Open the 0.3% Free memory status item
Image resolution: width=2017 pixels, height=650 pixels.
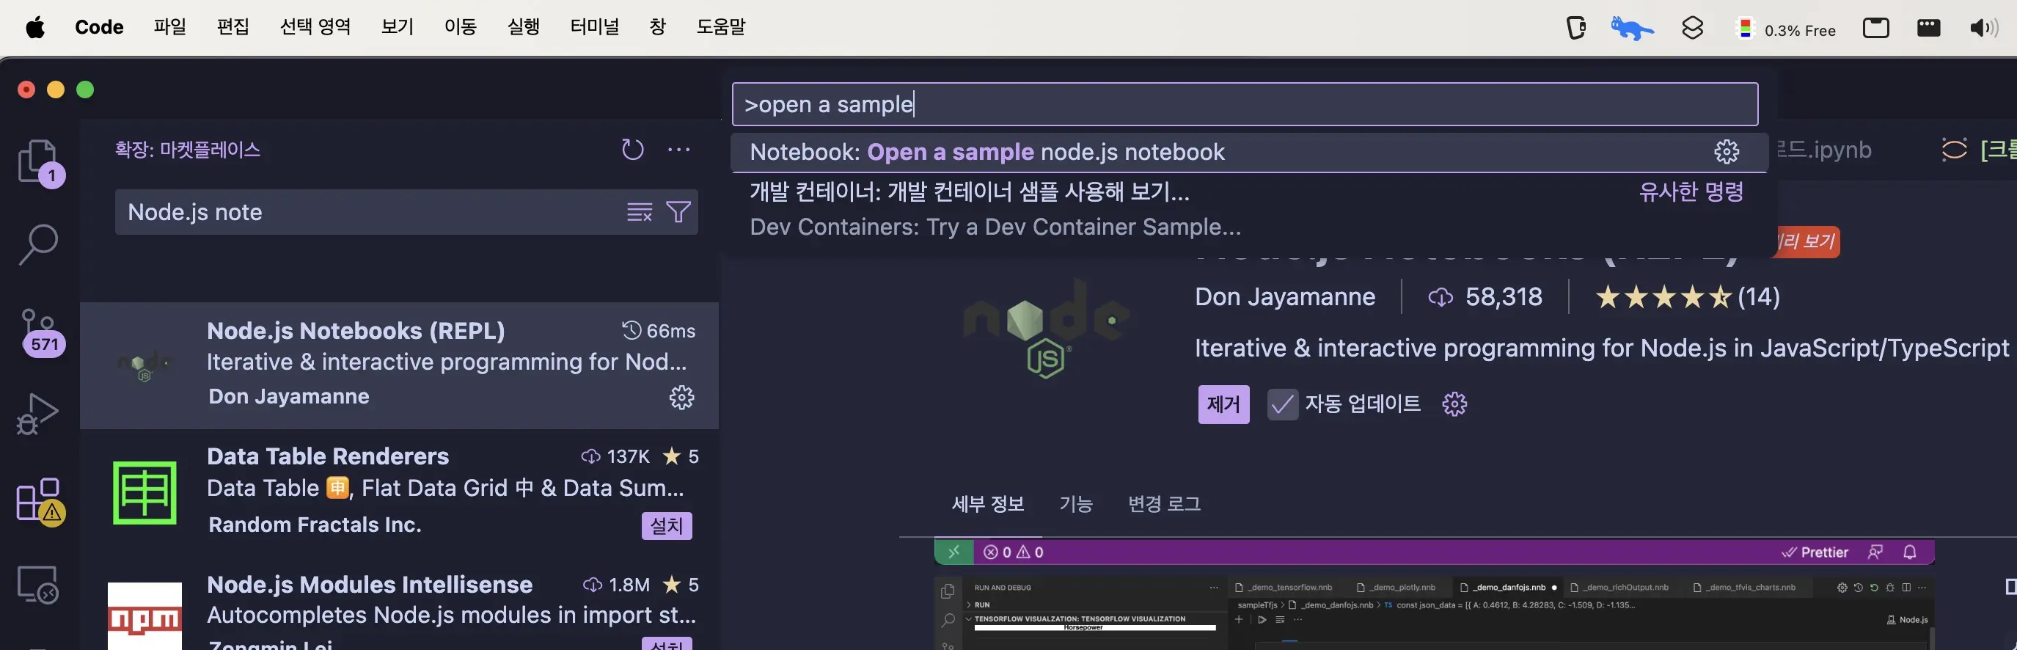(x=1786, y=30)
